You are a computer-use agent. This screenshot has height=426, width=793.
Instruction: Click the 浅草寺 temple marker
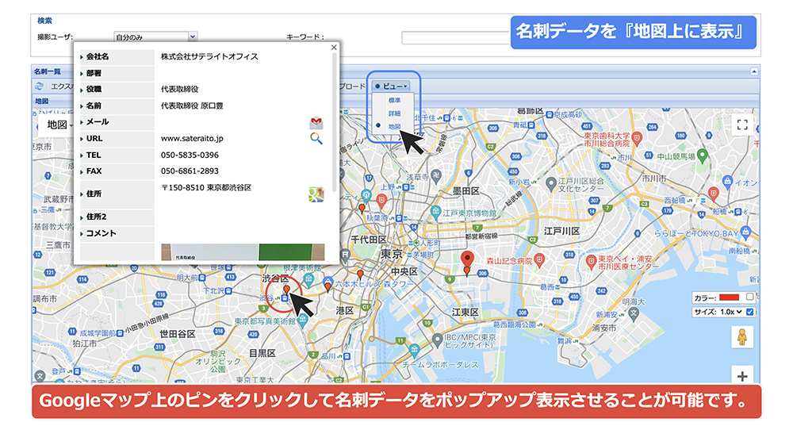pyautogui.click(x=436, y=176)
